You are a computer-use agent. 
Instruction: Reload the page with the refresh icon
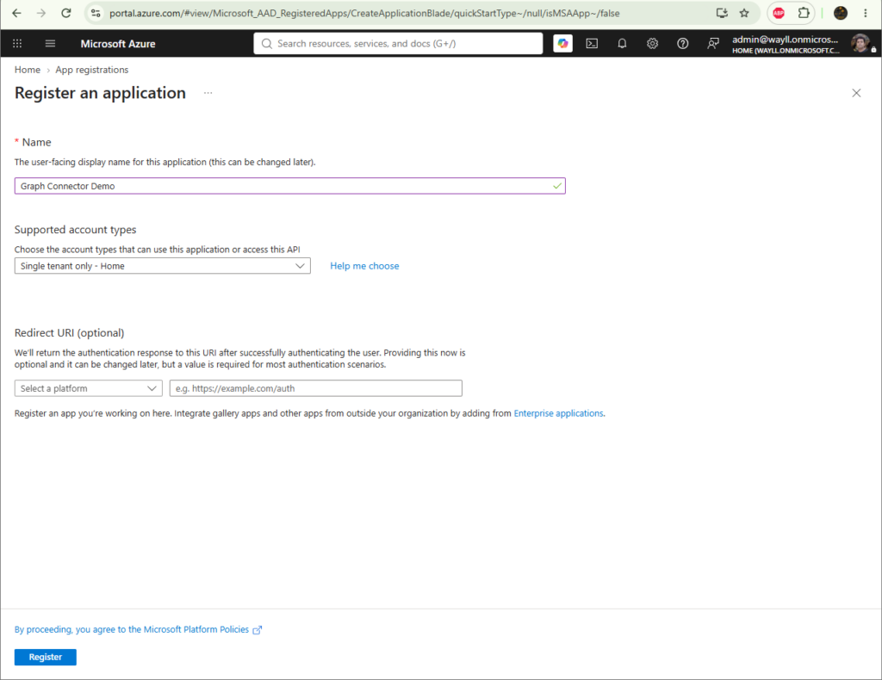(x=65, y=13)
